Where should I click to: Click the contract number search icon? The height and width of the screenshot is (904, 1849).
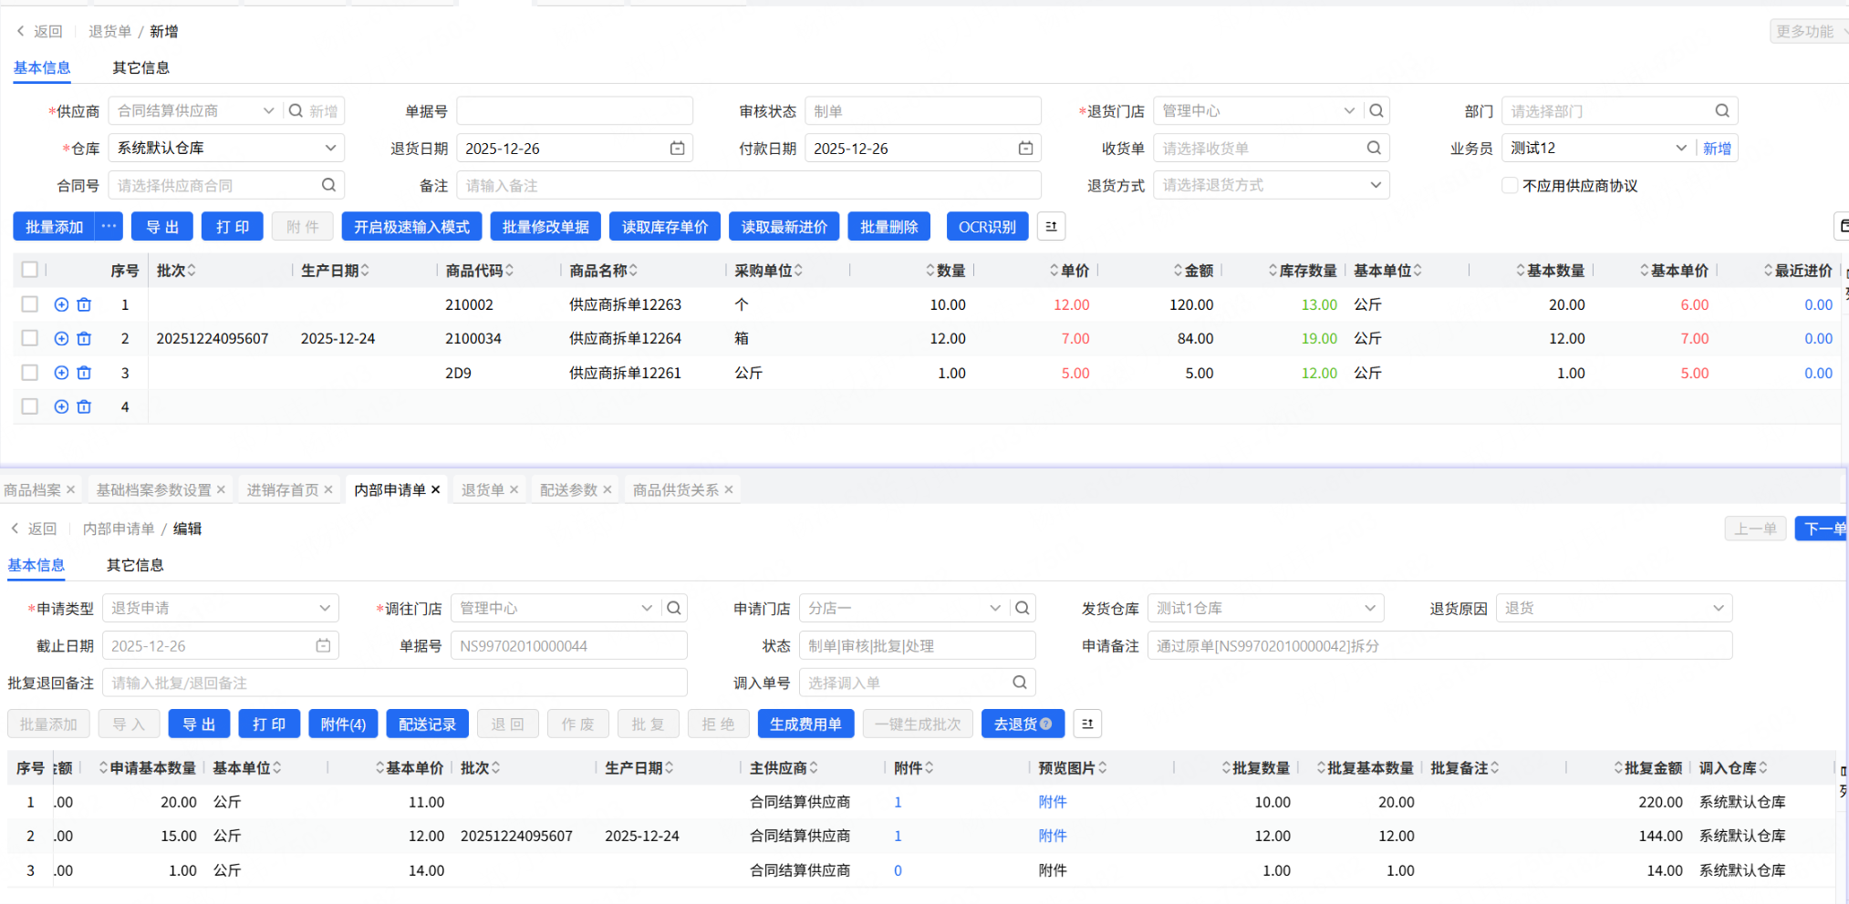pyautogui.click(x=328, y=185)
